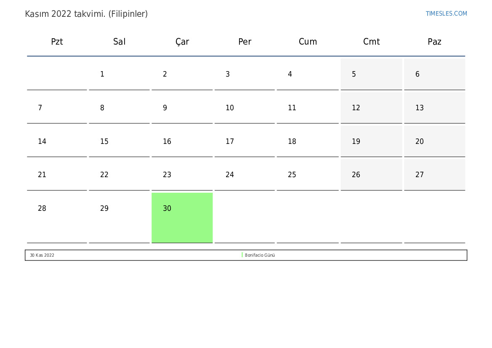The image size is (492, 348).
Task: Click the Kasım 2022 takvimi title
Action: (86, 14)
